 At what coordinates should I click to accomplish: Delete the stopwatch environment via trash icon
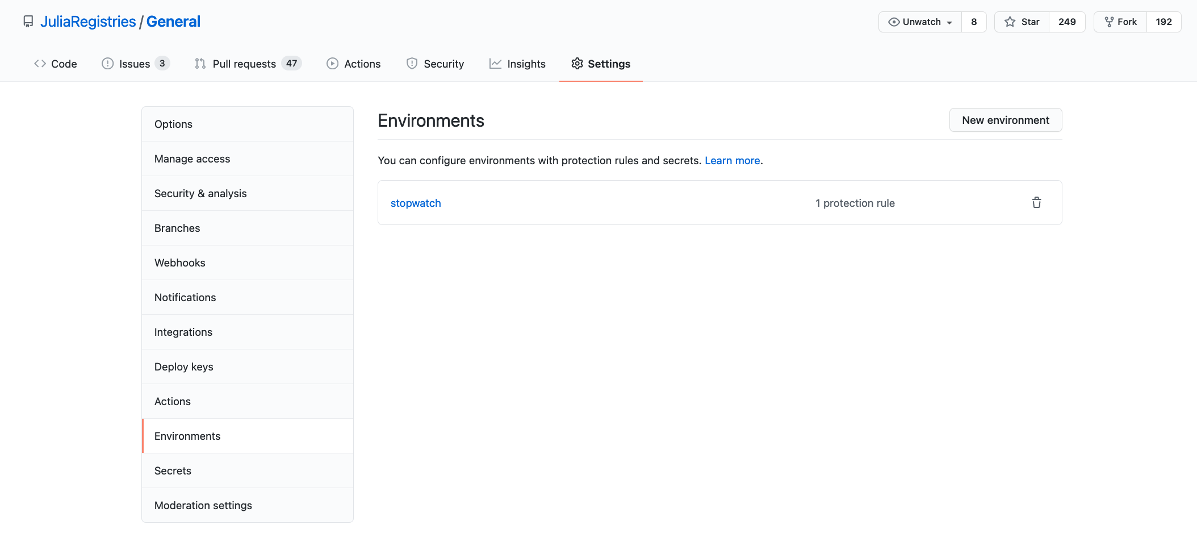coord(1036,202)
